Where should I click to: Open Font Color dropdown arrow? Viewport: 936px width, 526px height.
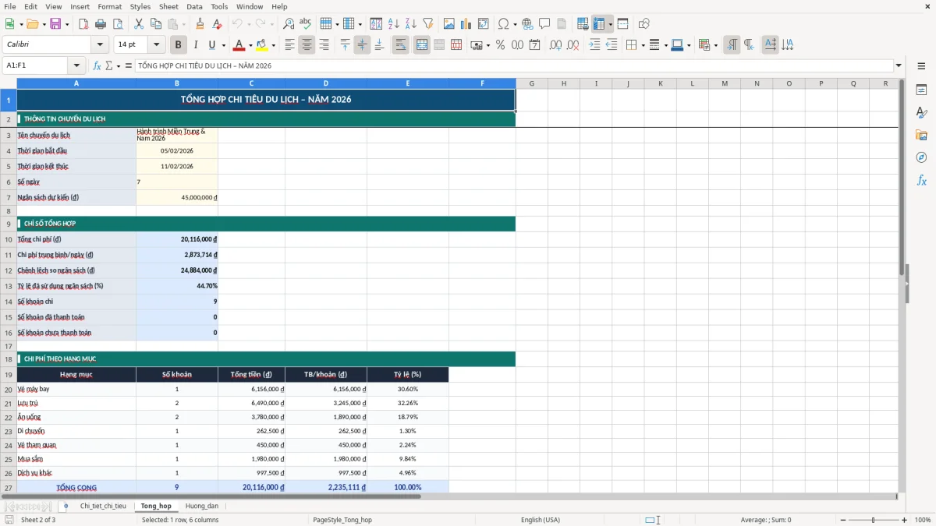click(x=250, y=45)
